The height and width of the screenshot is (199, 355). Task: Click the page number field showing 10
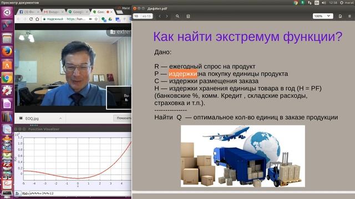137,16
